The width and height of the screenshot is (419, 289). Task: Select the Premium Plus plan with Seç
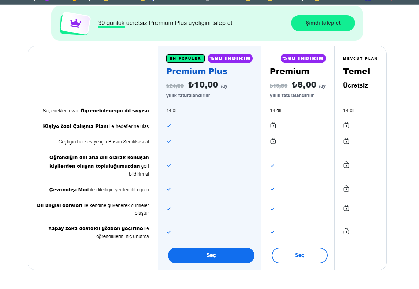point(211,255)
